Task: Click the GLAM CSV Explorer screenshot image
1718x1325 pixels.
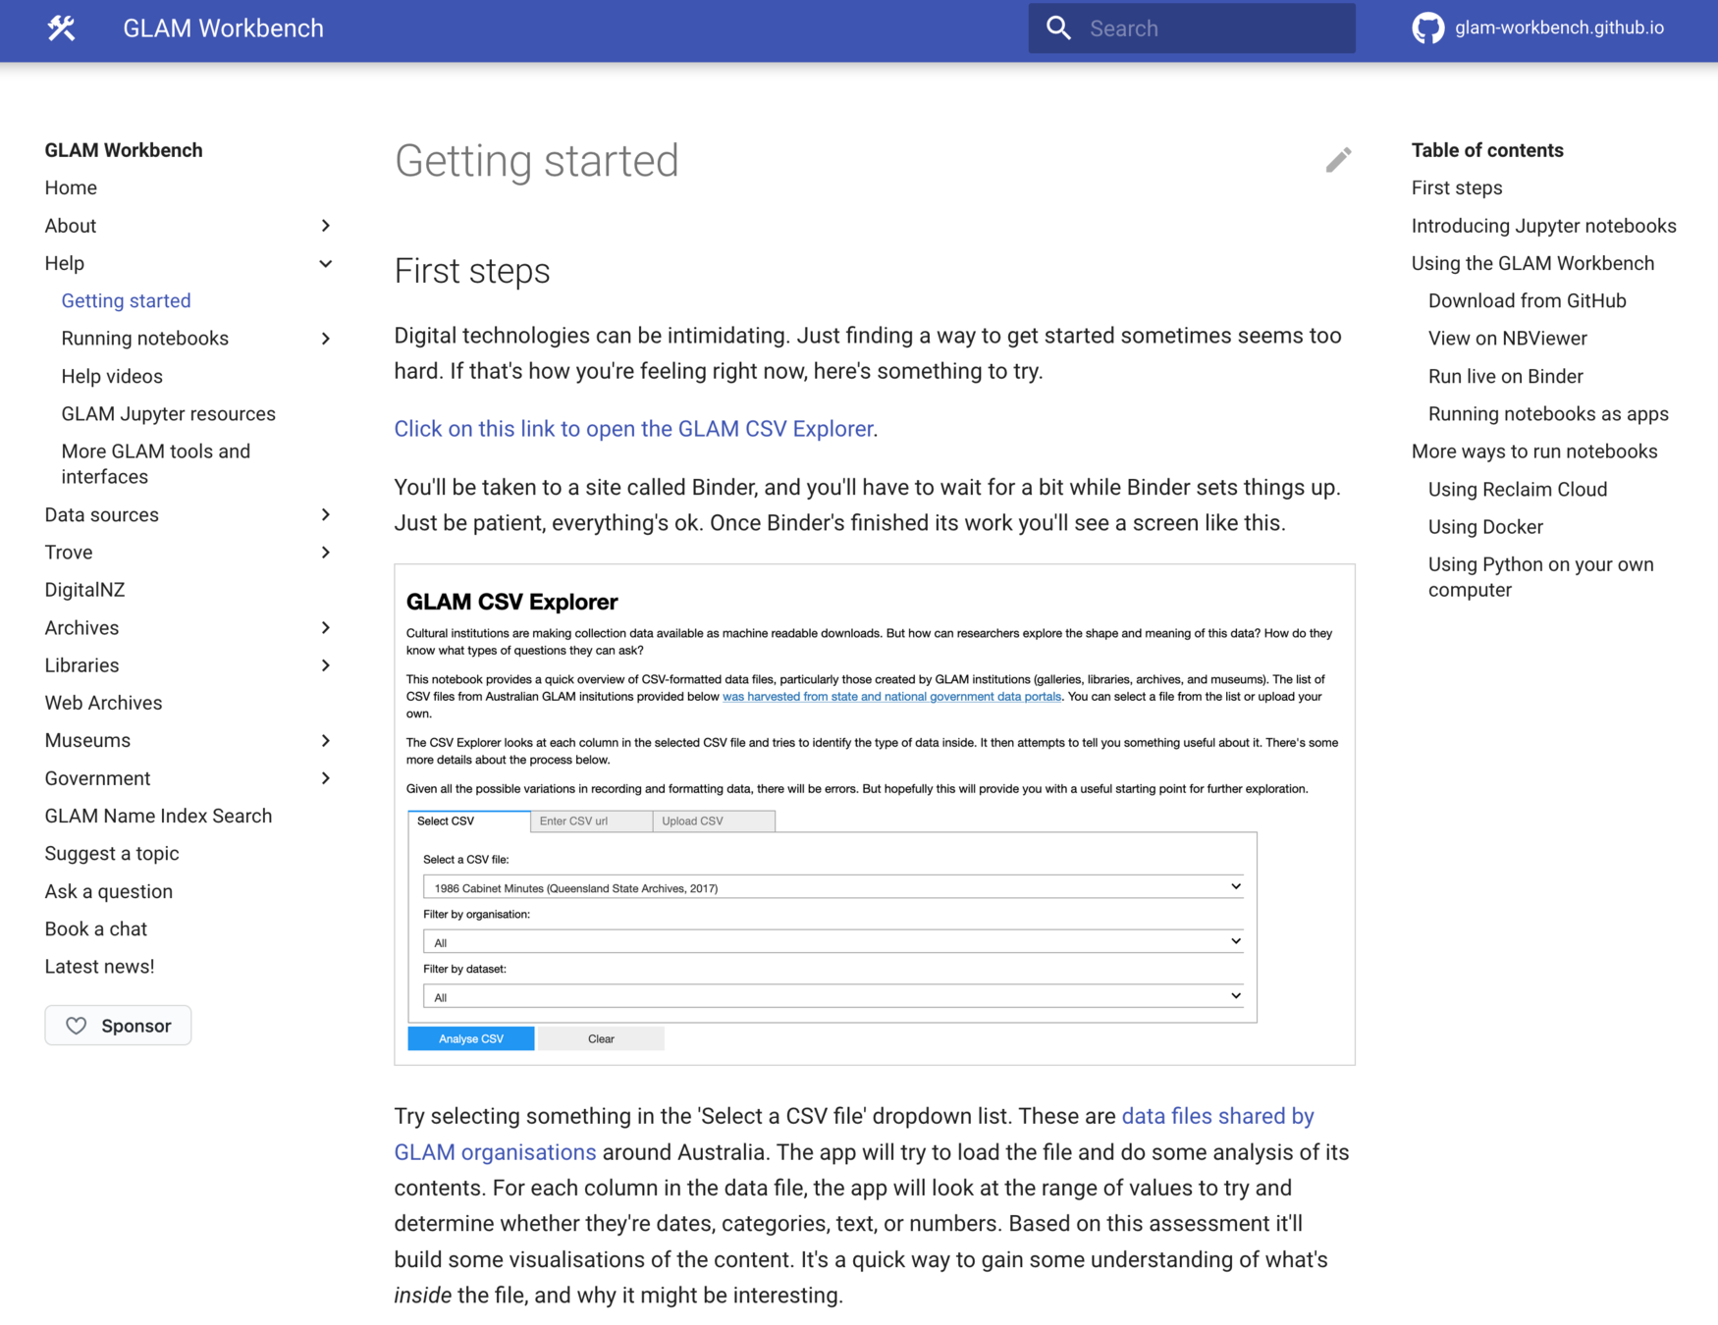Action: pyautogui.click(x=874, y=815)
